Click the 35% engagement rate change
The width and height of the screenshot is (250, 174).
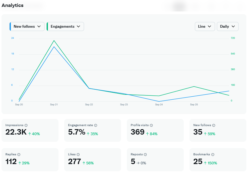92,134
